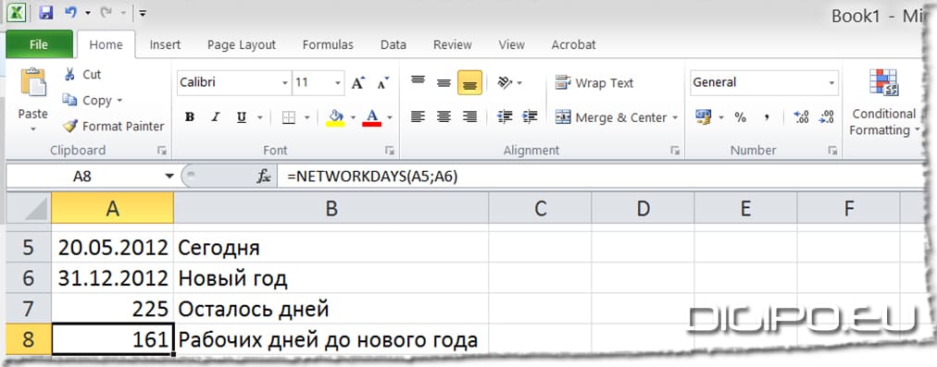Click the Save icon in Quick Access Toolbar
The image size is (937, 367).
(46, 13)
